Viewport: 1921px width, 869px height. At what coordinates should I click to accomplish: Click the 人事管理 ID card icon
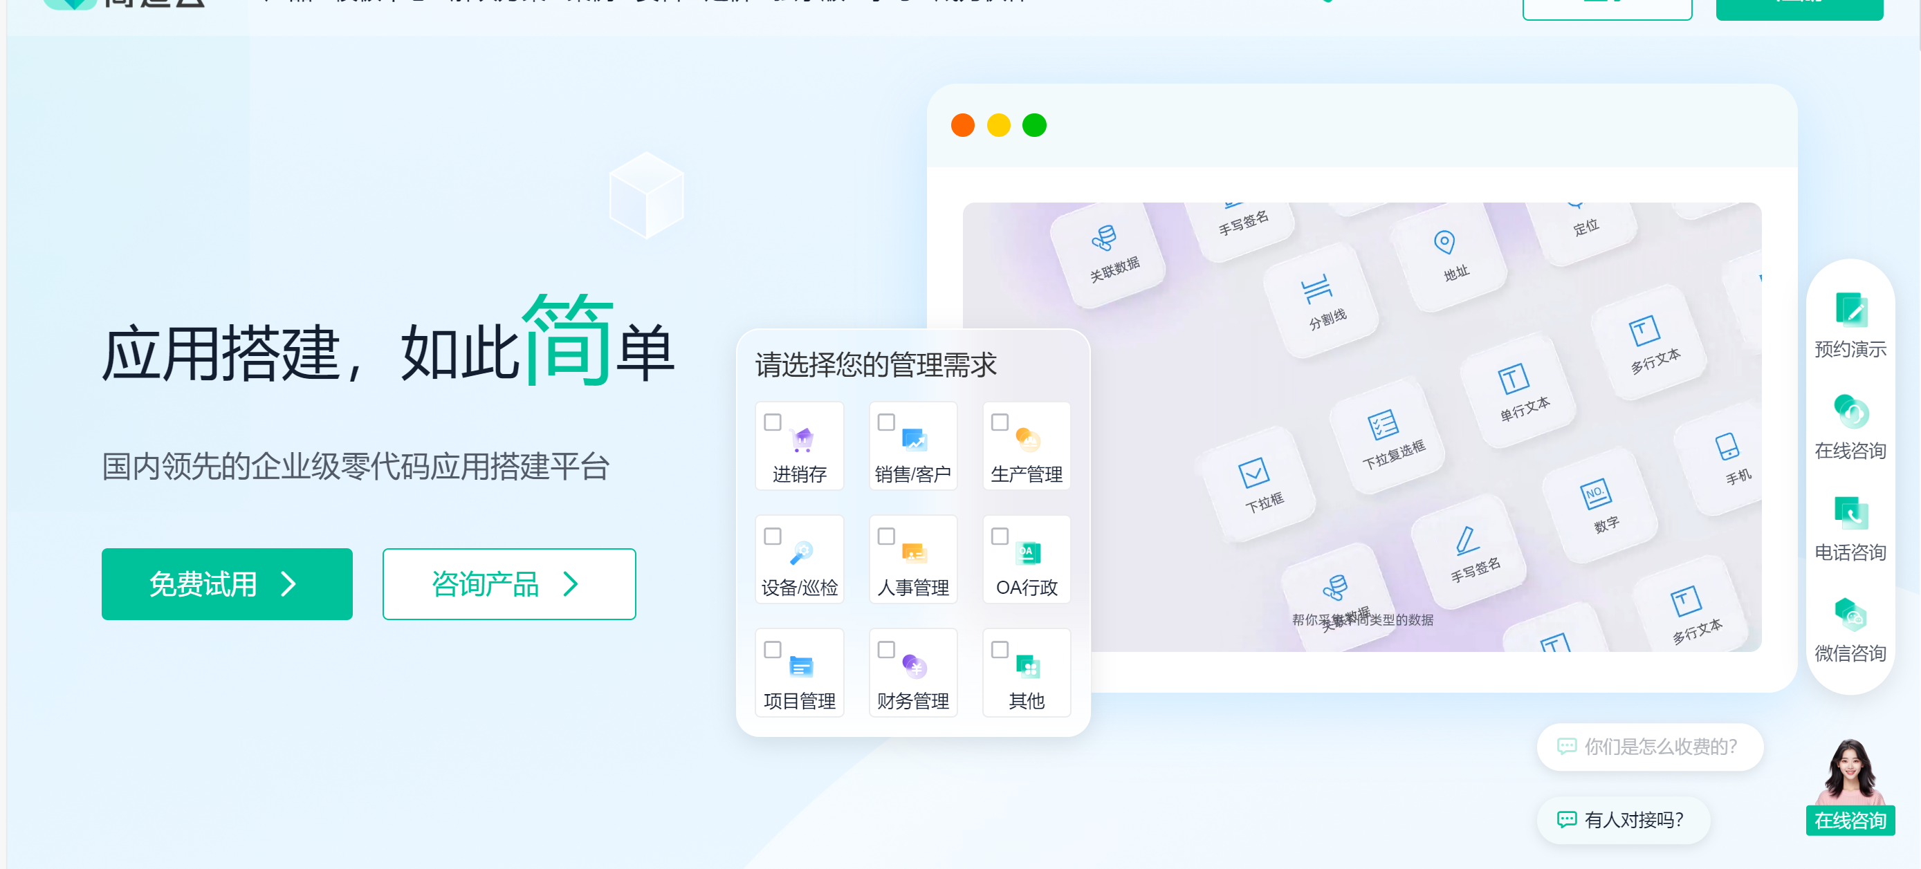pyautogui.click(x=914, y=553)
